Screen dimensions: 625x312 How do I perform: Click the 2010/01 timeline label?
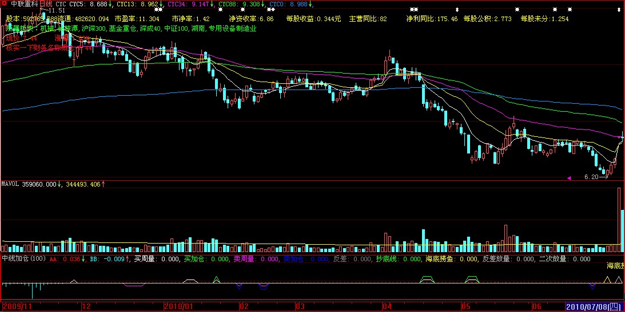[x=180, y=306]
